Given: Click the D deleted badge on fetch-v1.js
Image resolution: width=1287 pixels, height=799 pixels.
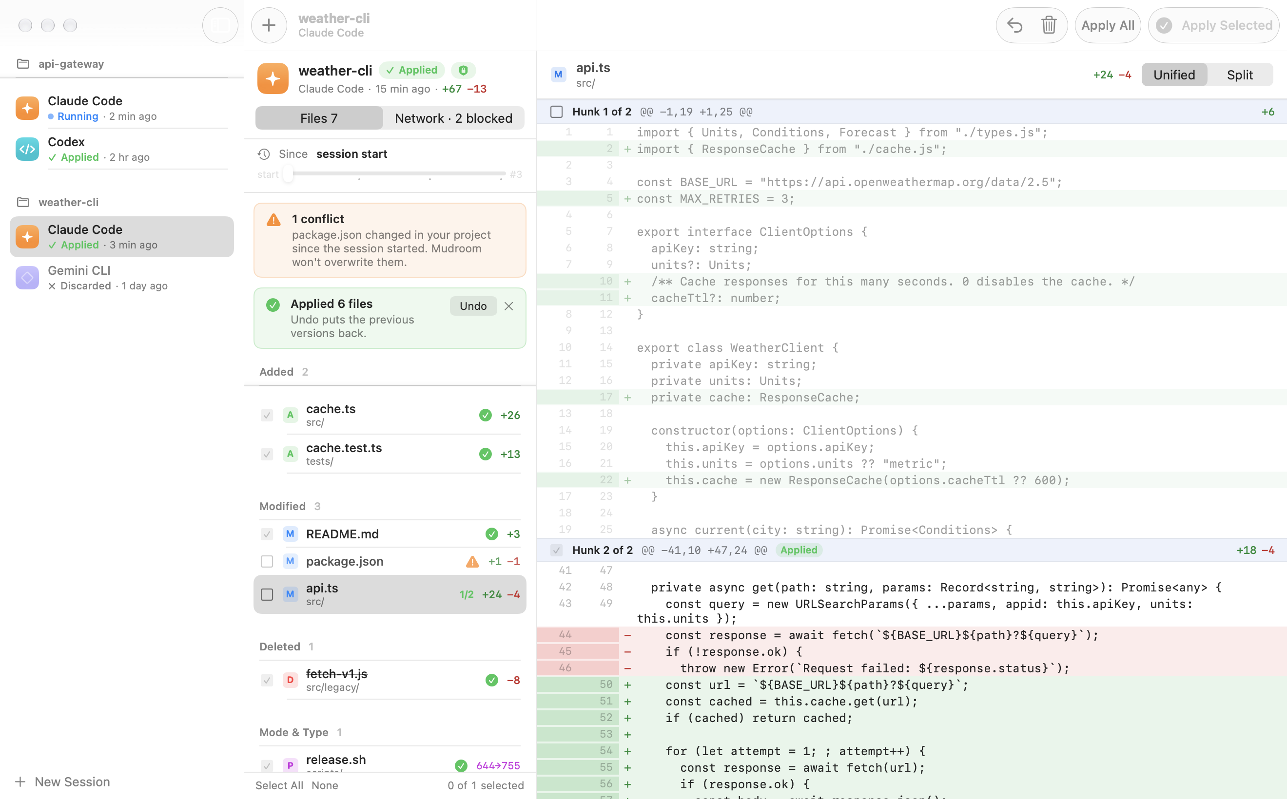Looking at the screenshot, I should [x=290, y=680].
